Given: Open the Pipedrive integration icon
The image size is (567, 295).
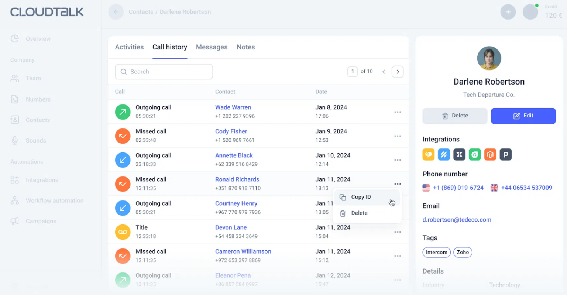Looking at the screenshot, I should tap(506, 154).
